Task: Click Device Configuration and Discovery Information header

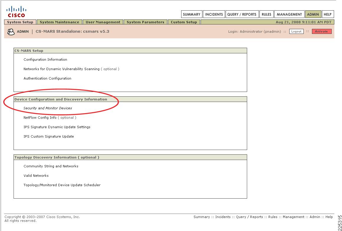Action: 130,99
